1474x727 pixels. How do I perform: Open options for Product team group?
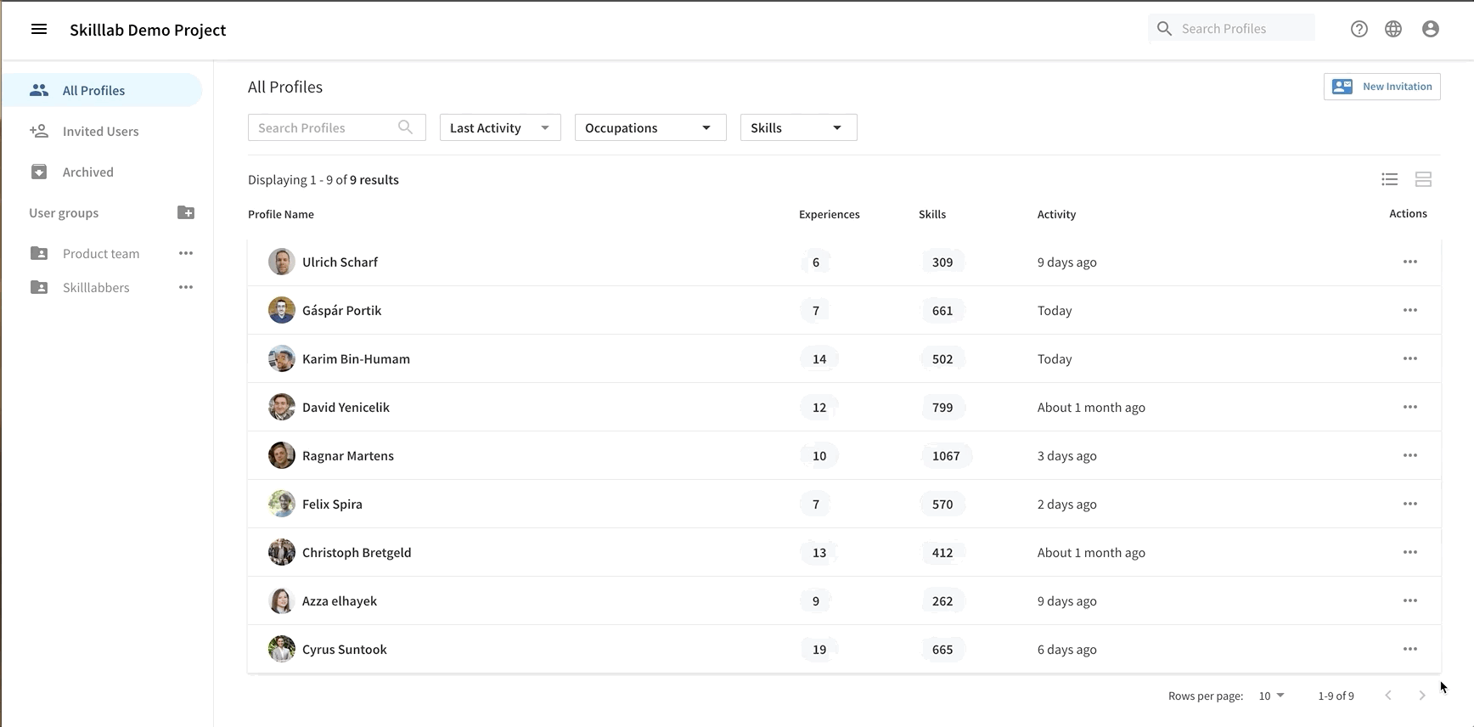point(186,253)
